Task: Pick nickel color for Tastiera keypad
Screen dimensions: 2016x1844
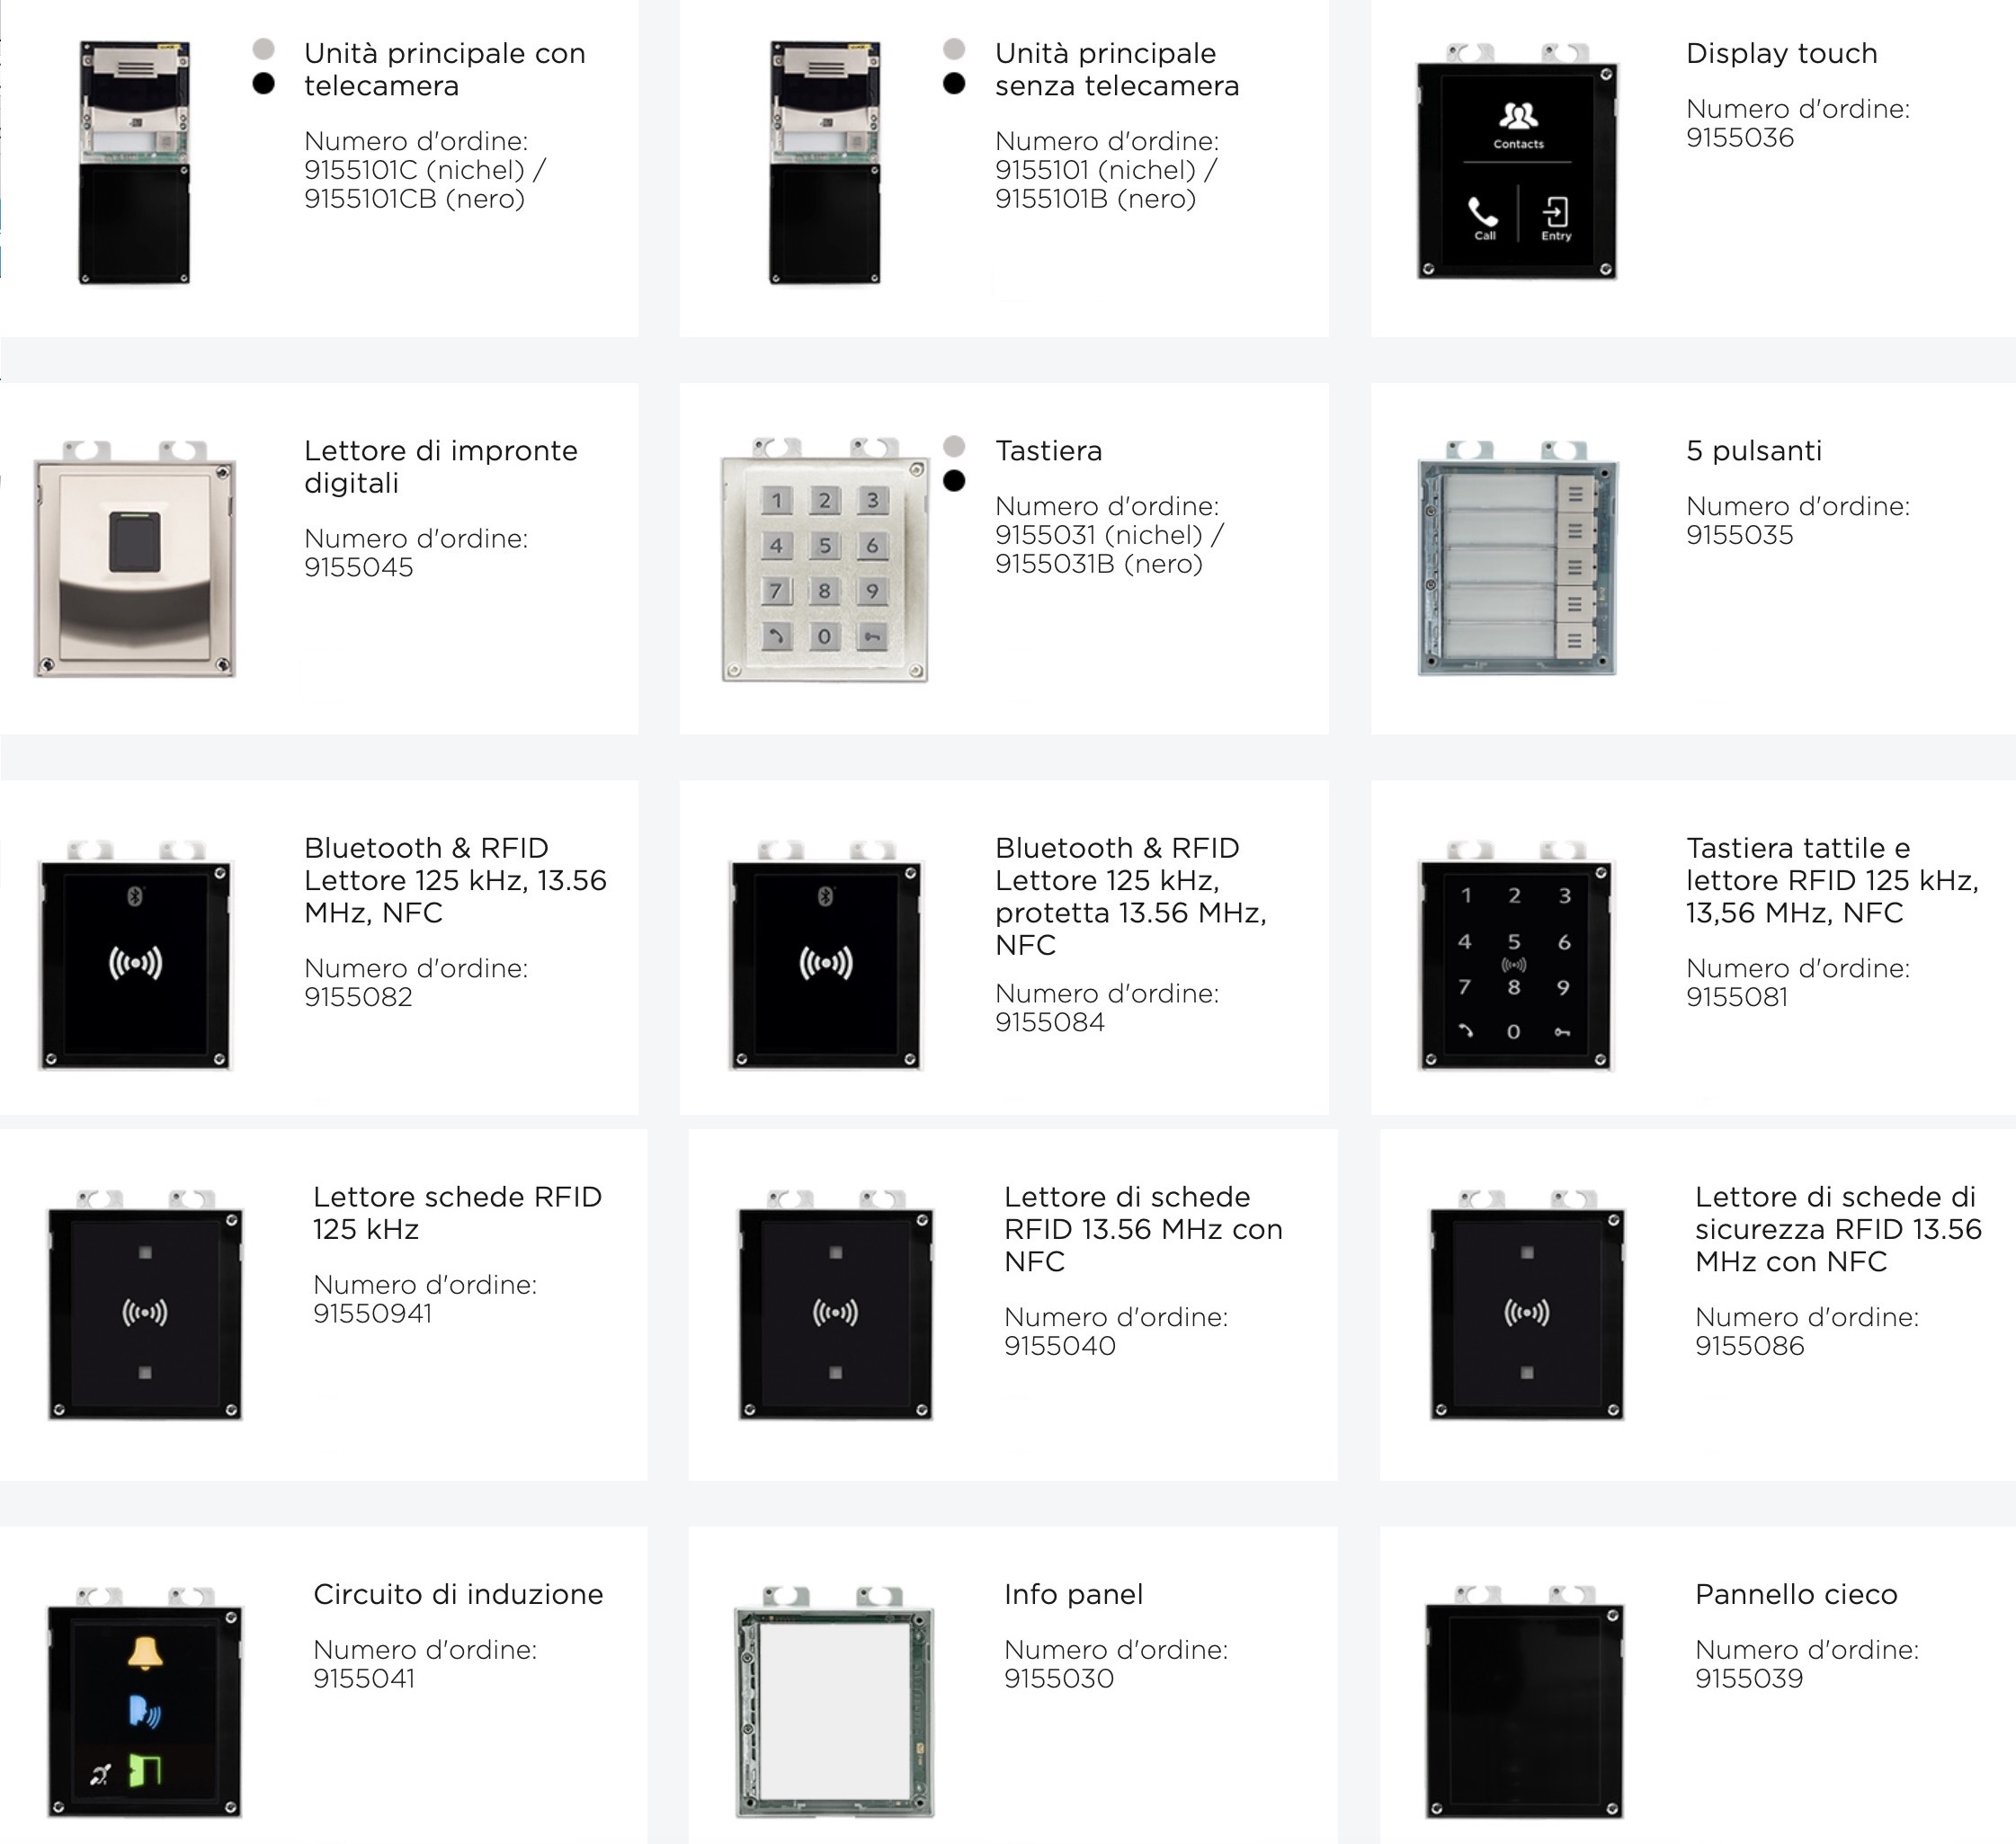Action: click(954, 446)
